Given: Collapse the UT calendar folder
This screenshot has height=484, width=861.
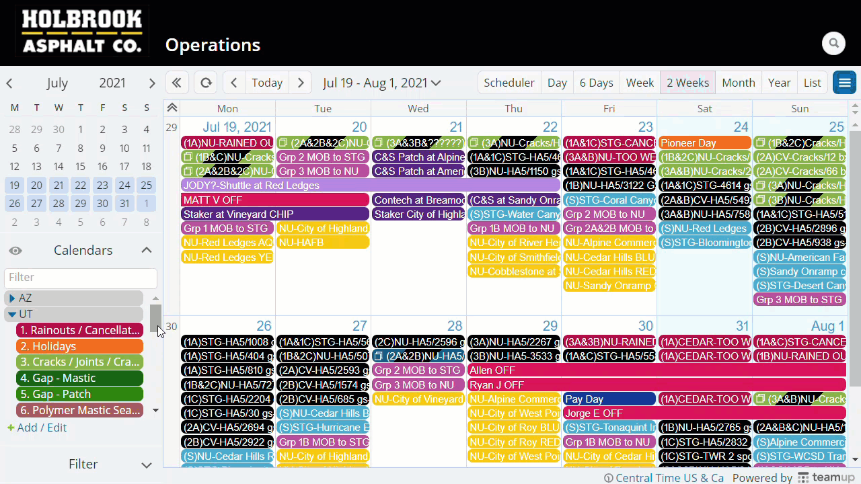Looking at the screenshot, I should [12, 314].
